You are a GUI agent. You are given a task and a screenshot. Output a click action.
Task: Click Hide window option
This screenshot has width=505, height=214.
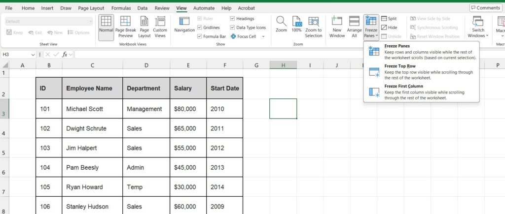coord(389,28)
